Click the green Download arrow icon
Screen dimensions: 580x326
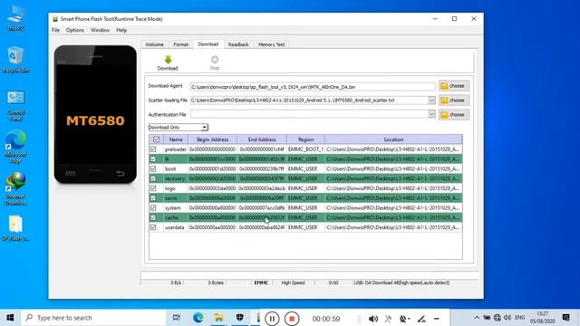pos(168,60)
